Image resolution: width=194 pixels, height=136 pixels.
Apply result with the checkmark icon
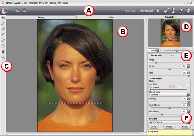[x=166, y=11]
